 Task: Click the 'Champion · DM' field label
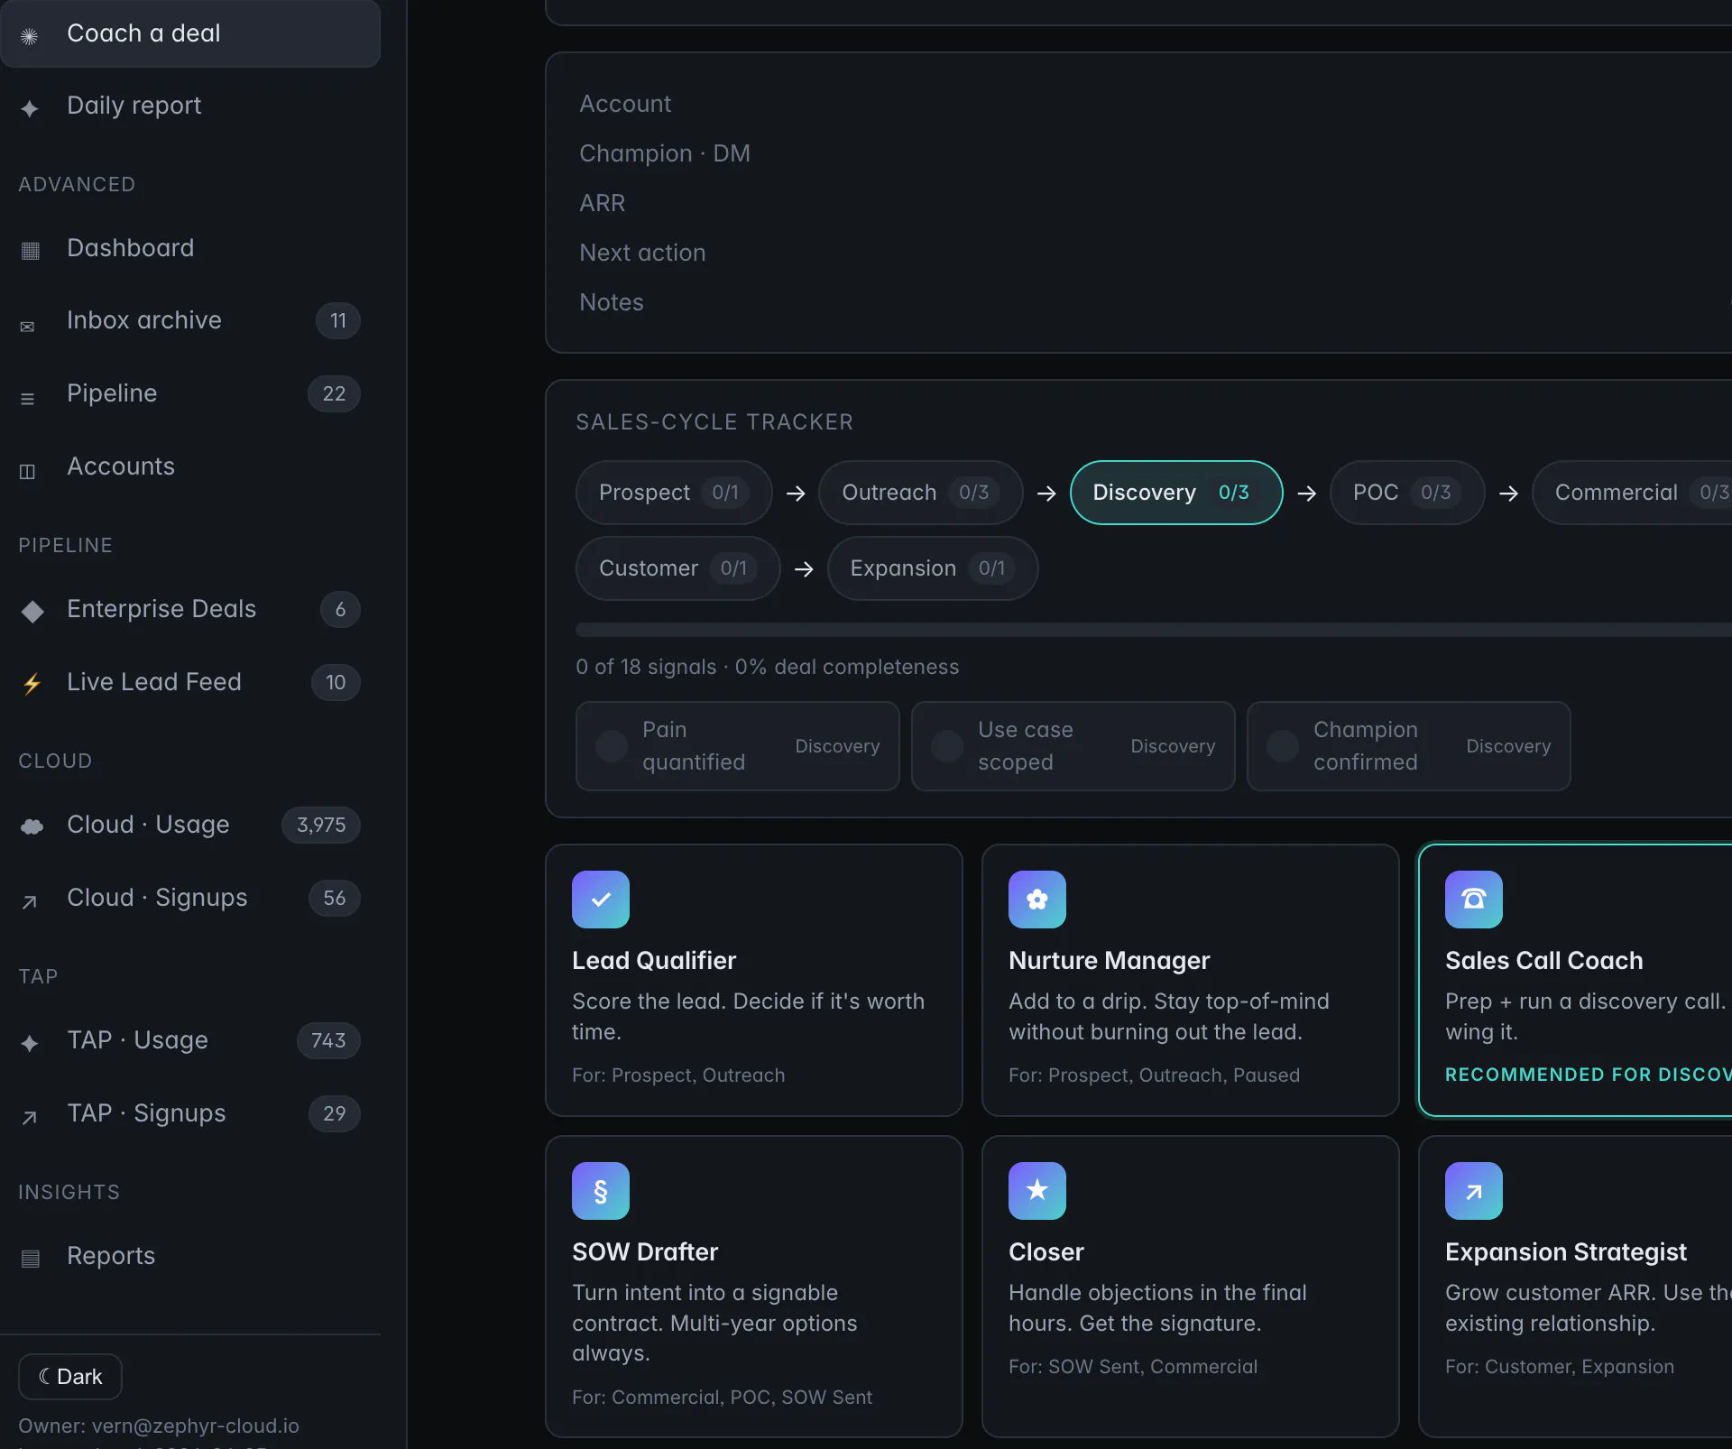[665, 153]
